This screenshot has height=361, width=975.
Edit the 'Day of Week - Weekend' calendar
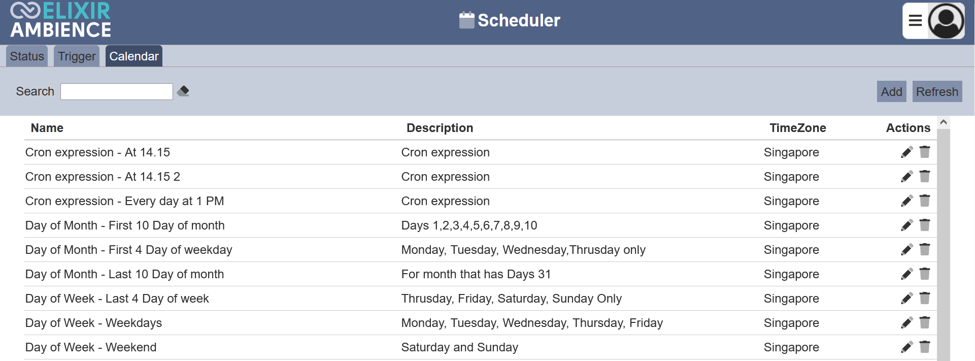coord(906,347)
